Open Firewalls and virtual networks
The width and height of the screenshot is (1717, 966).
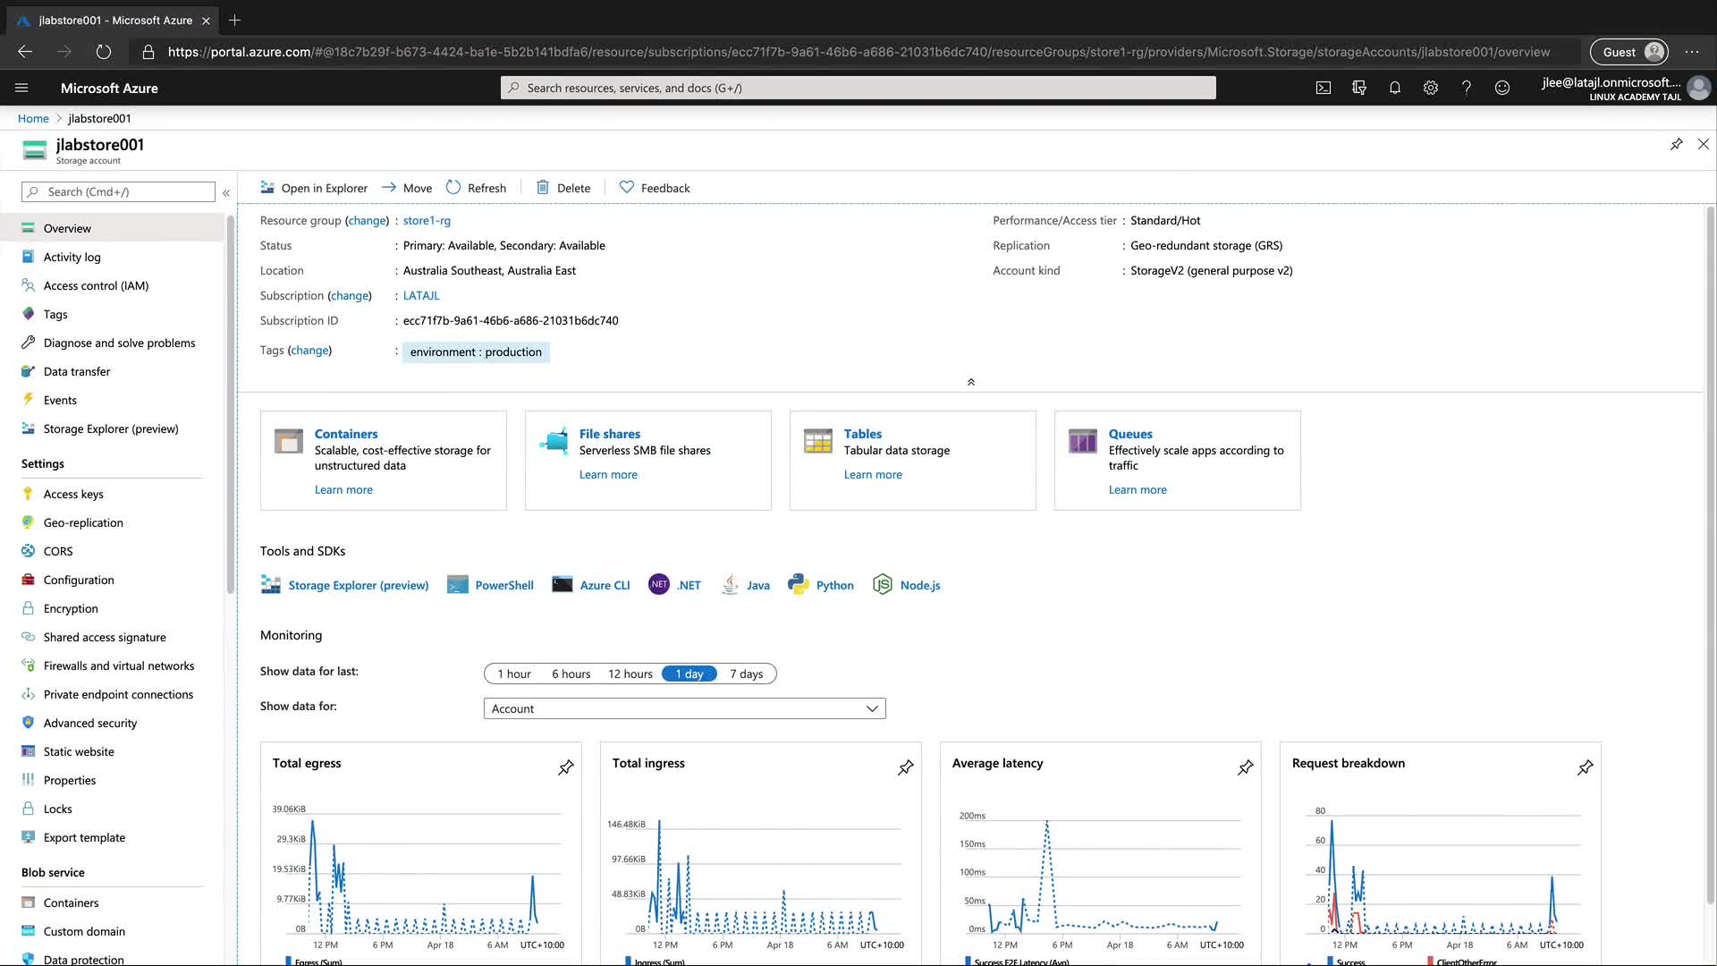click(119, 665)
